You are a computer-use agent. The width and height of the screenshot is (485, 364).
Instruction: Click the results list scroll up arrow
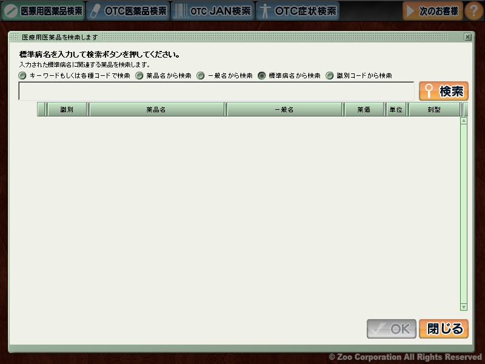[x=464, y=121]
